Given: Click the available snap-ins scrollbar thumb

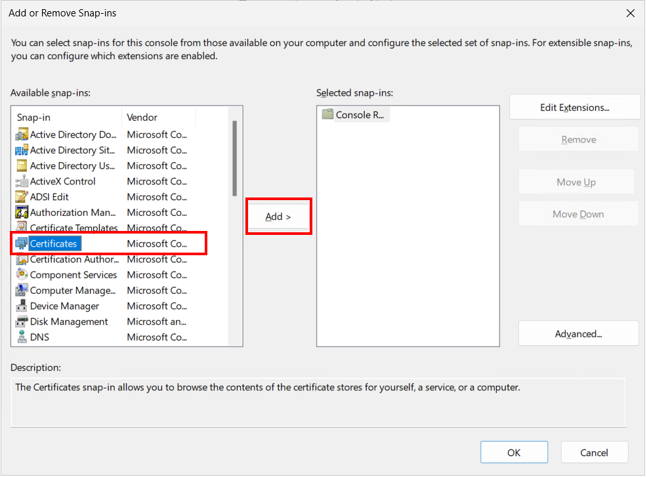Looking at the screenshot, I should 235,158.
